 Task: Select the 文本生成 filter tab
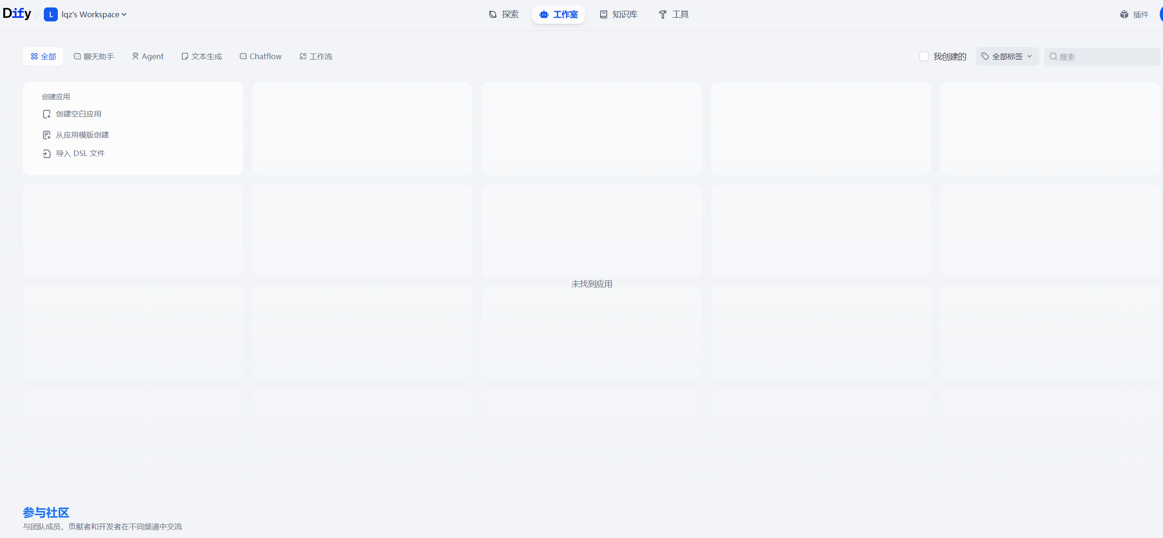pos(201,56)
